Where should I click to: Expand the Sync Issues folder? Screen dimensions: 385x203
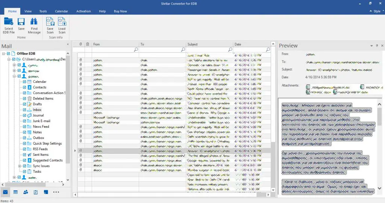click(20, 166)
